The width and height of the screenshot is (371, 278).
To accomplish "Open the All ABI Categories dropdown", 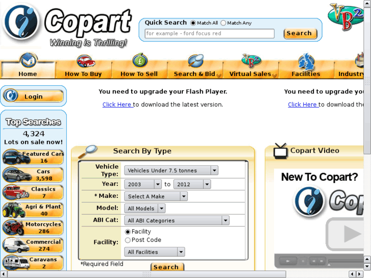I will [x=177, y=220].
